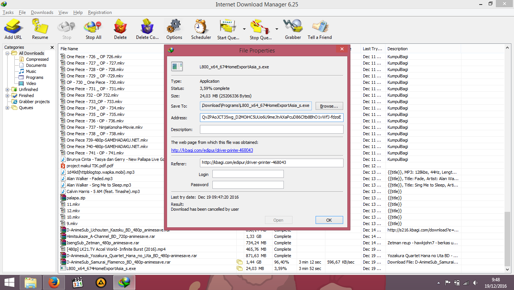Click folder icon in the L800_x64 row
The height and width of the screenshot is (290, 514).
click(x=239, y=268)
